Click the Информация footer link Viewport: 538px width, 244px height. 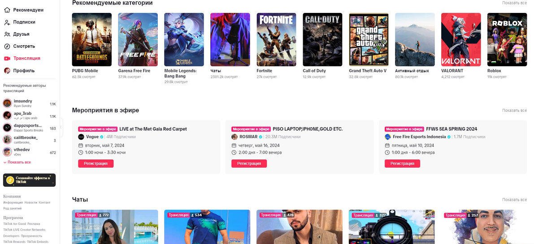[13, 202]
